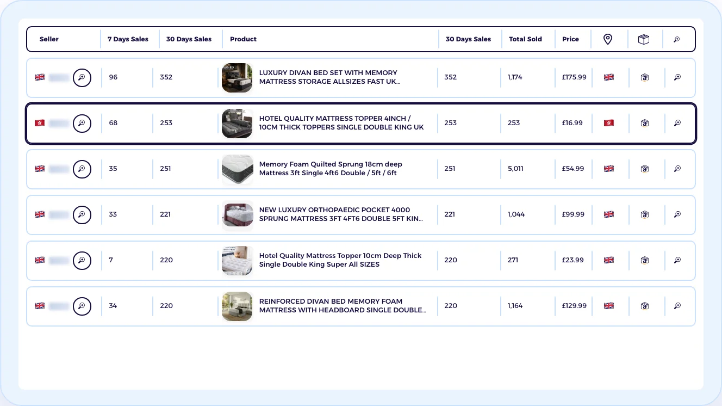The width and height of the screenshot is (722, 406).
Task: Click the Product column header
Action: [243, 39]
